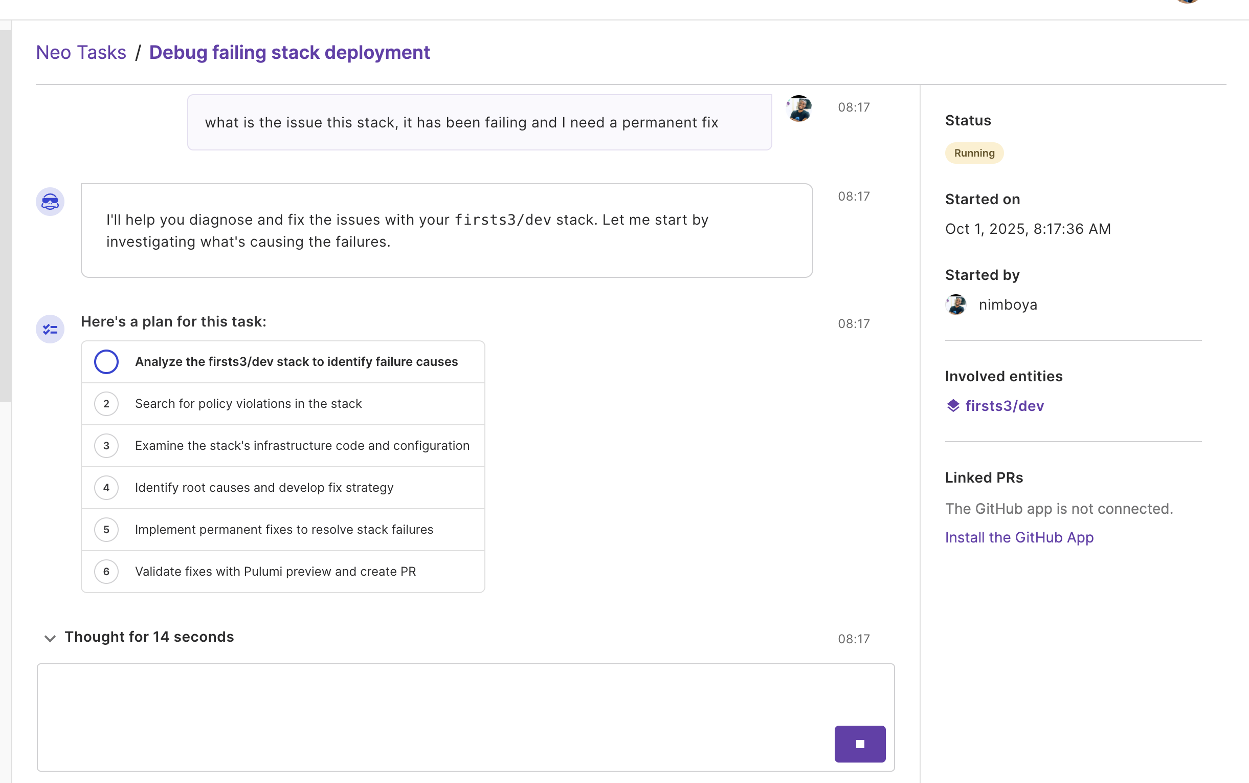Click the stack icon beside firsts3/dev
Viewport: 1249px width, 783px height.
coord(953,405)
